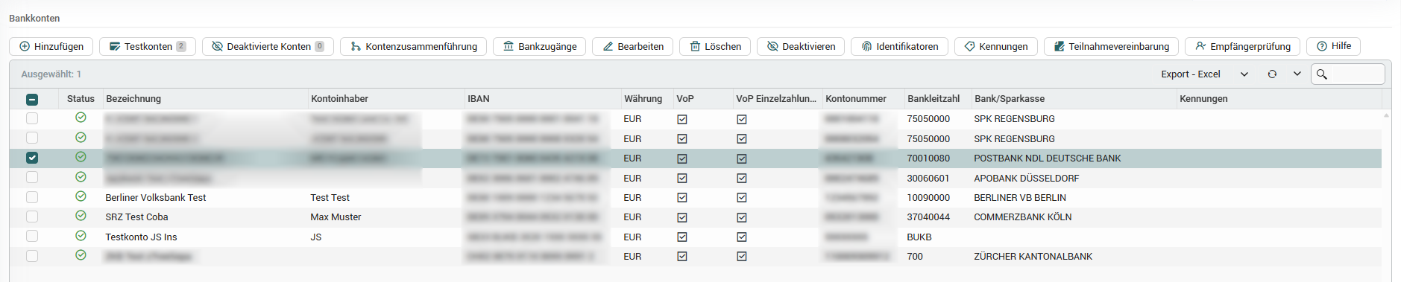
Task: Expand the Export - Excel dropdown arrow
Action: tap(1244, 74)
